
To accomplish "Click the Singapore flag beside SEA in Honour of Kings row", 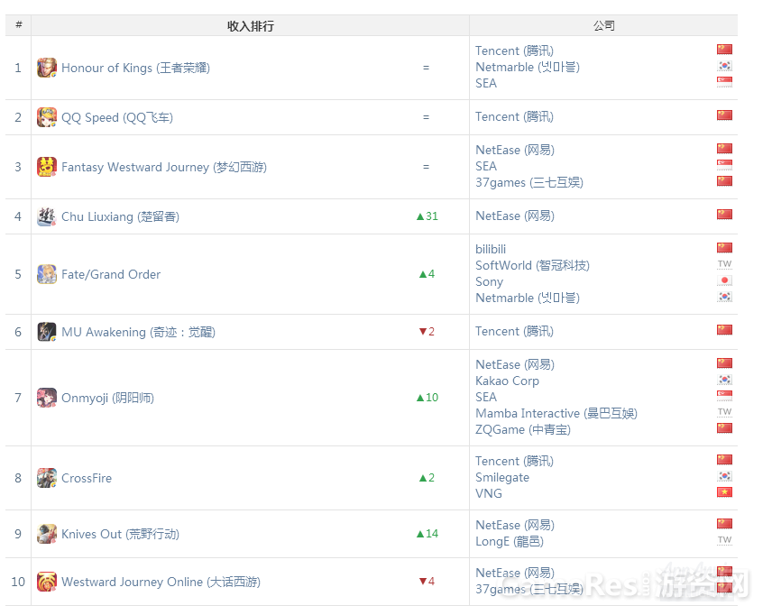I will (724, 82).
